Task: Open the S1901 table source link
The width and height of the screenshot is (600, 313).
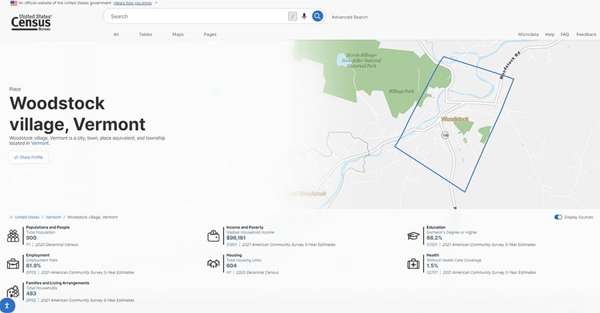Action: [x=232, y=244]
